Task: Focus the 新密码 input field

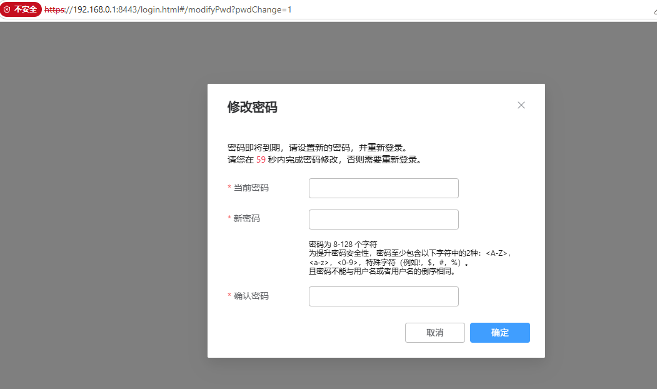Action: point(384,220)
